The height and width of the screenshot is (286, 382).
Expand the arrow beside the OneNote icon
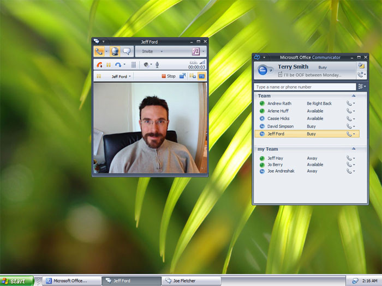203,51
